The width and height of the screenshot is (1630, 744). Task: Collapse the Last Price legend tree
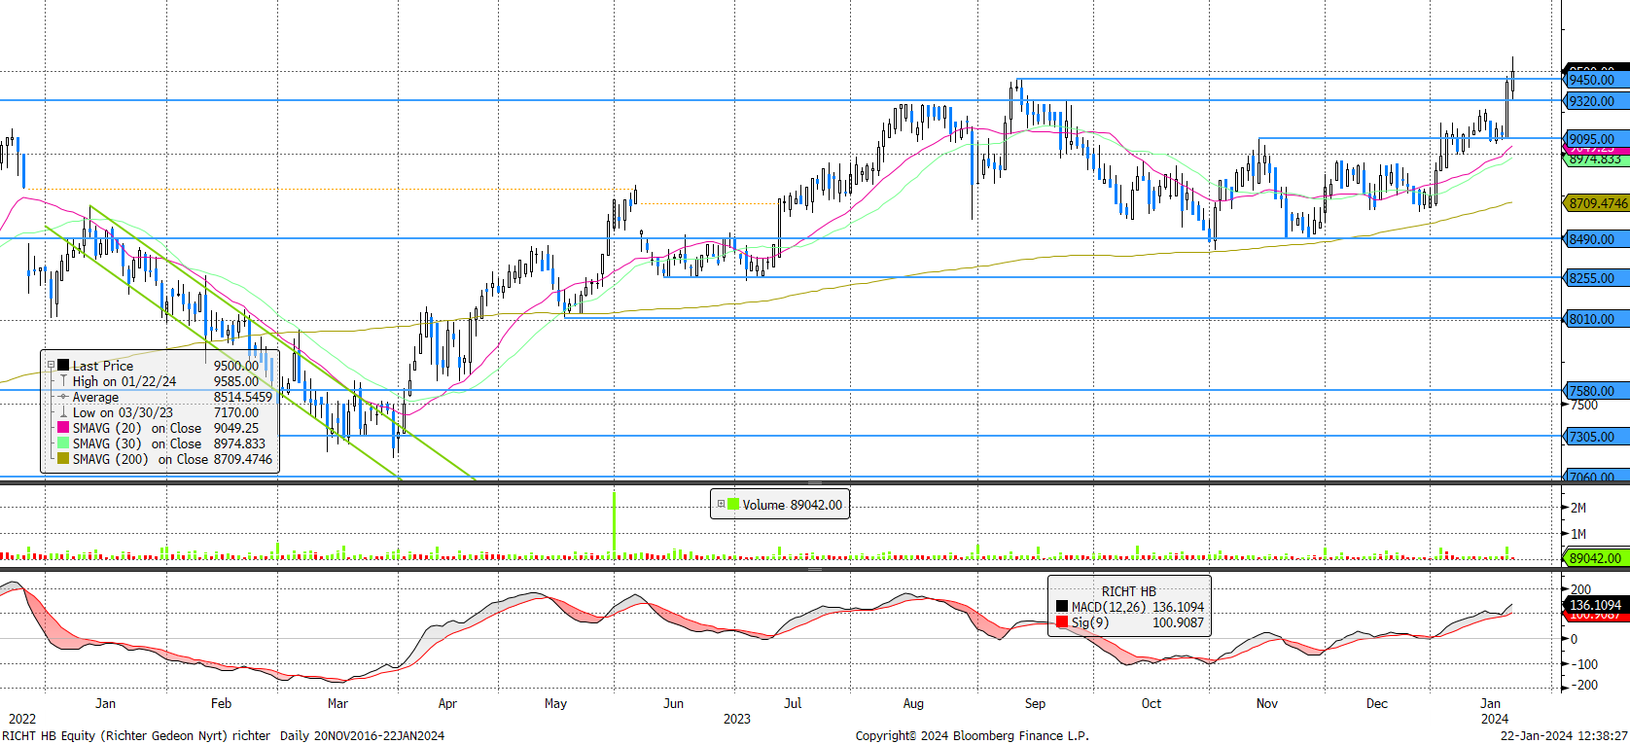51,366
